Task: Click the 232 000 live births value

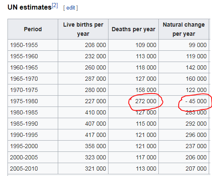Action: tap(96, 56)
